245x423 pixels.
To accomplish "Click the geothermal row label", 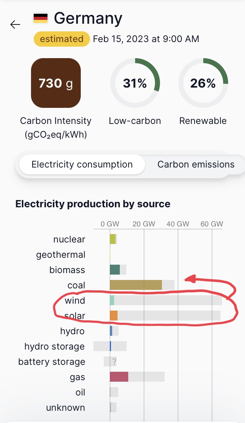I will 61,255.
